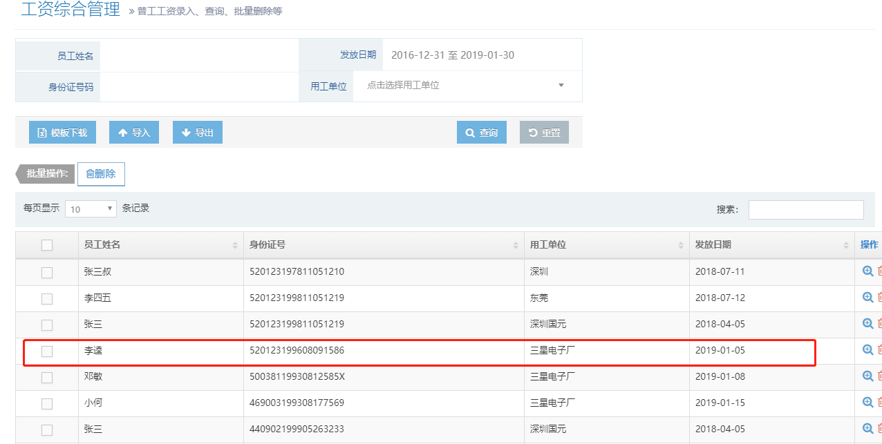The image size is (882, 444).
Task: Toggle the select-all checkbox in table header
Action: [x=47, y=245]
